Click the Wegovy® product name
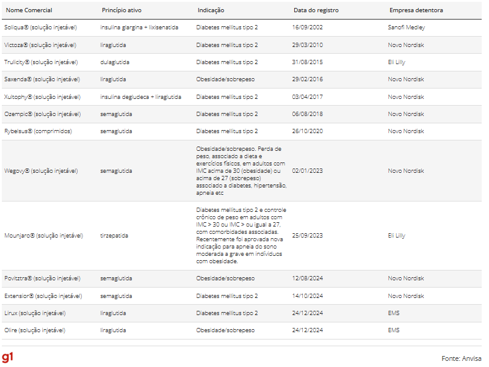 [x=41, y=171]
